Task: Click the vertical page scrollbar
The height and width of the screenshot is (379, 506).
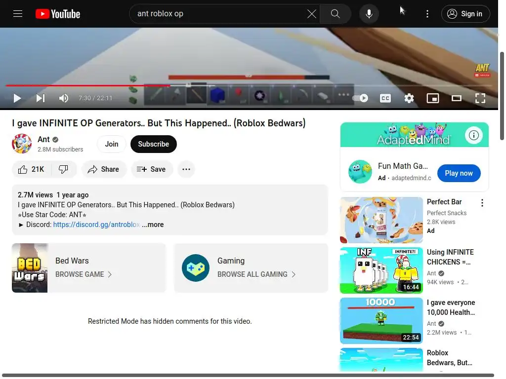Action: (502, 96)
